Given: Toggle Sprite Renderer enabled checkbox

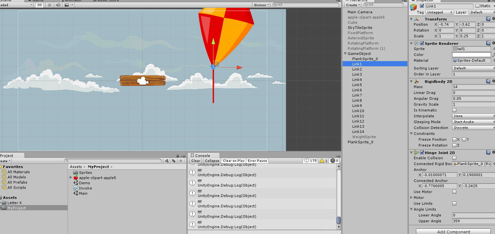Looking at the screenshot, I should pos(422,43).
